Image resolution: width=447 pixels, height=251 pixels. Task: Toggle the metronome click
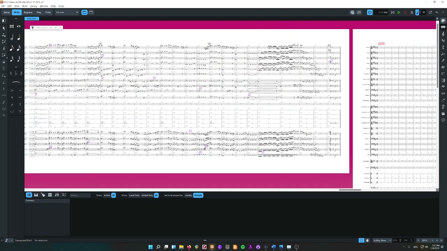pyautogui.click(x=412, y=12)
